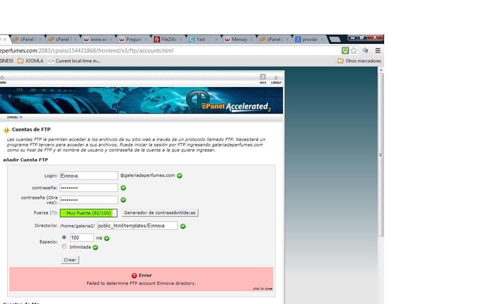Click the Crear button
The height and width of the screenshot is (304, 485).
click(x=70, y=259)
